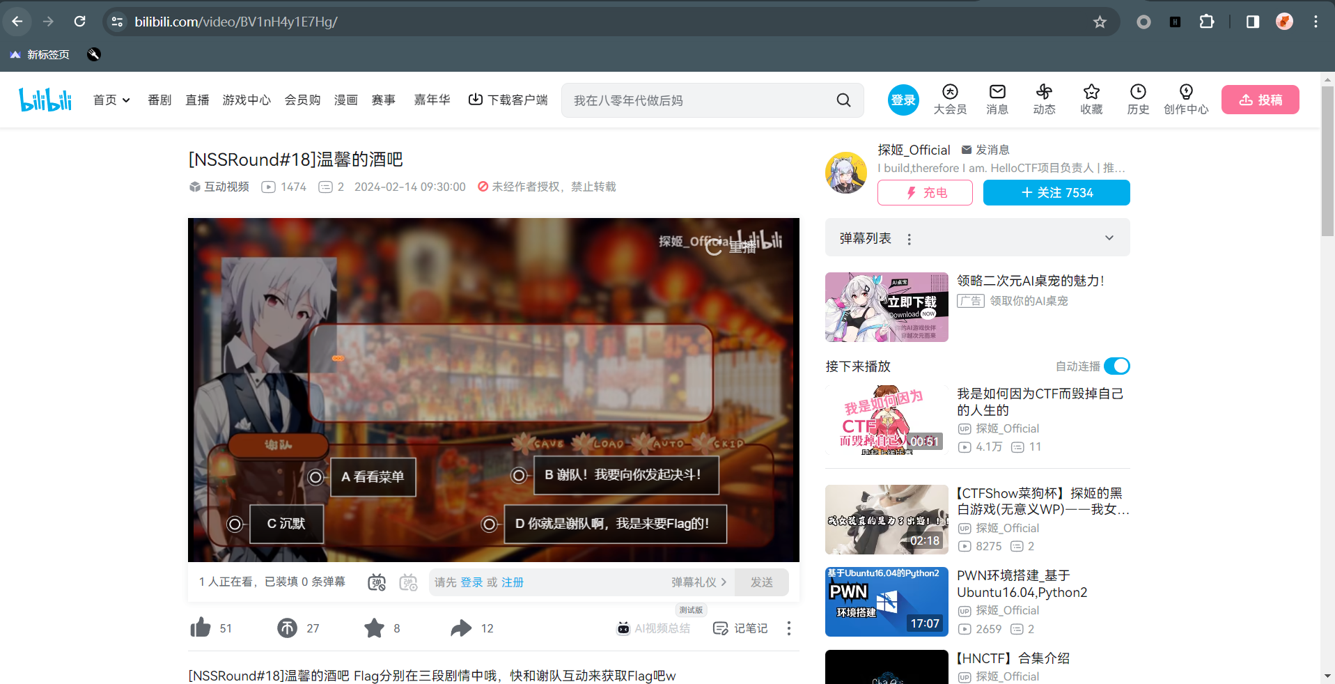Click 新标签页 bookmark
The height and width of the screenshot is (684, 1335).
[x=40, y=54]
